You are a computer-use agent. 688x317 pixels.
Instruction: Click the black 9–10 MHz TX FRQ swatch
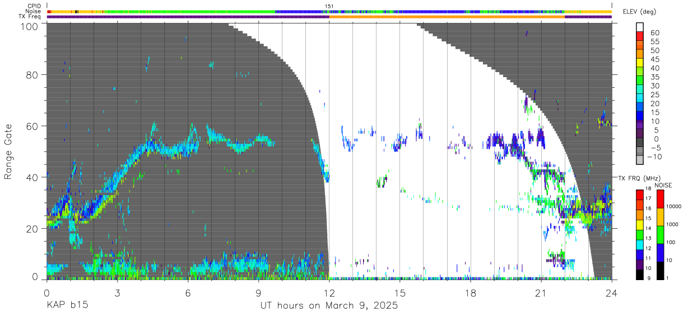(640, 274)
